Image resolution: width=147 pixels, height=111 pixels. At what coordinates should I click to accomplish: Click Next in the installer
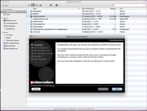point(117,89)
